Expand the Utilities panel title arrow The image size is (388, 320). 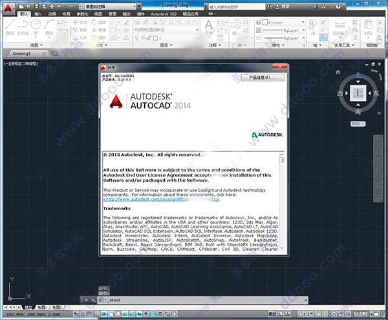[x=353, y=45]
